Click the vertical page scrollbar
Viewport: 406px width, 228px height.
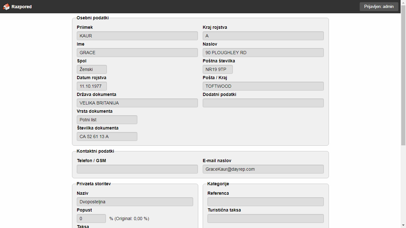pos(403,76)
